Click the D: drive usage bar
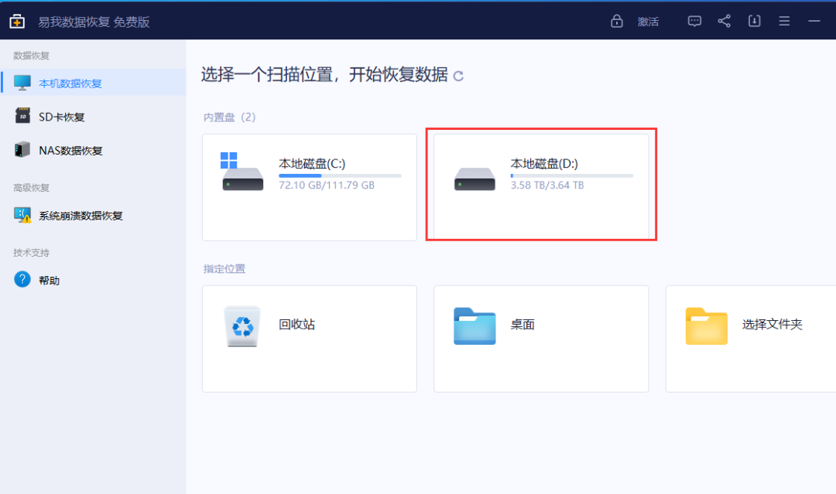Image resolution: width=836 pixels, height=494 pixels. point(572,175)
